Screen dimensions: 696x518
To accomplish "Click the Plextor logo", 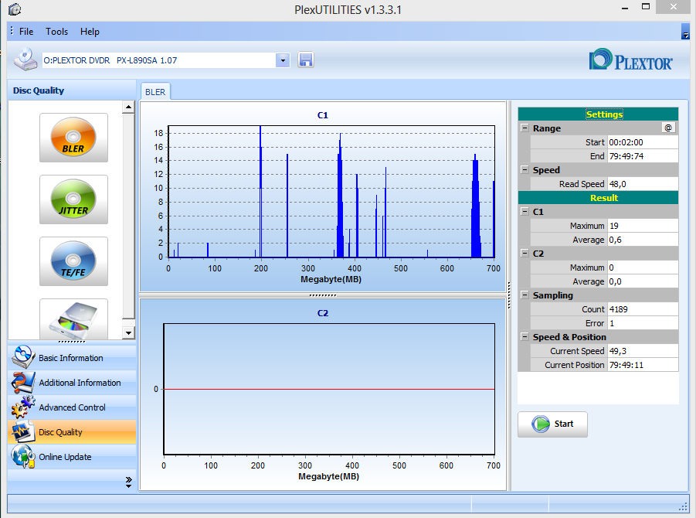I will pos(630,60).
